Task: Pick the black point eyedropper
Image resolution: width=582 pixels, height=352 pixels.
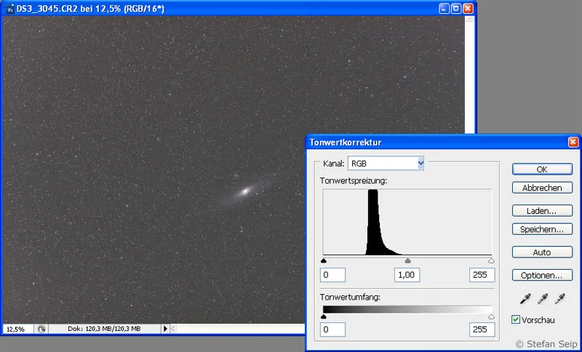Action: pos(525,298)
